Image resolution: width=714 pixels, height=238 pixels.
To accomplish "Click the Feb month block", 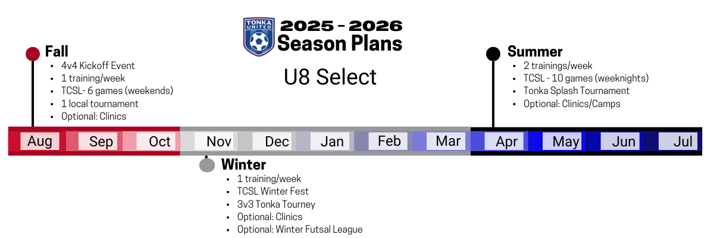I will [388, 141].
